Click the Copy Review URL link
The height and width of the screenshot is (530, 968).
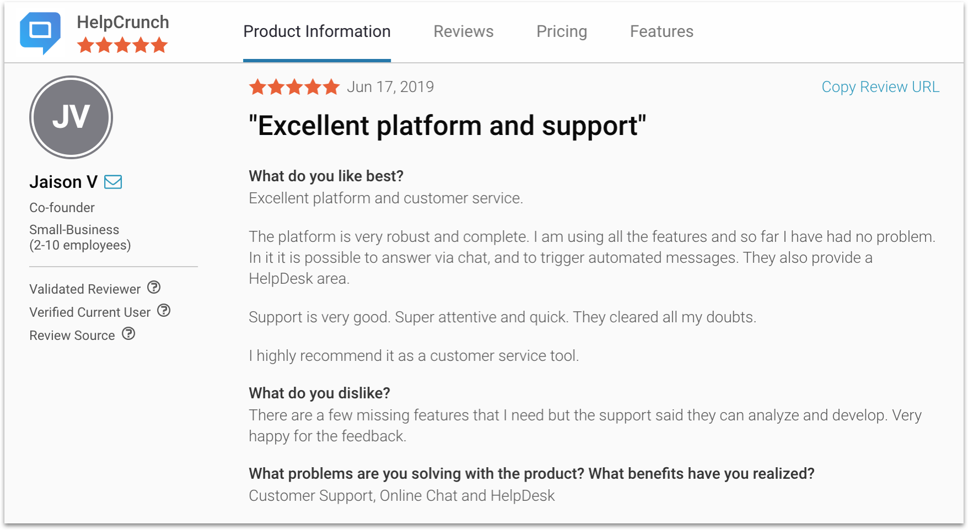click(880, 87)
